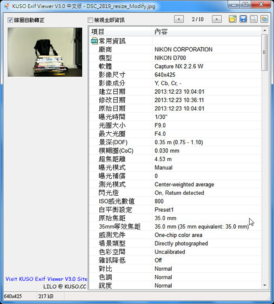Click the 217 kB status bar entry

(46, 296)
